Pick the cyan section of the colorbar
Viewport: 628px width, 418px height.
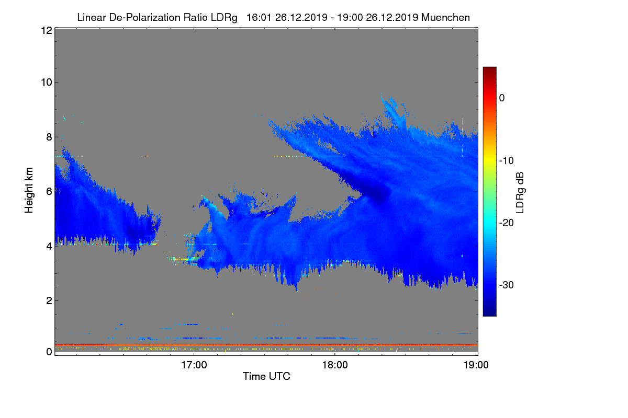[489, 223]
